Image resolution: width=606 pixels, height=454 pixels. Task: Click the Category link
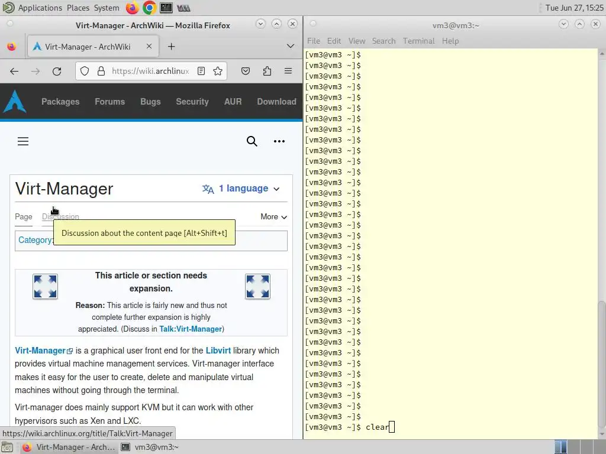click(35, 240)
